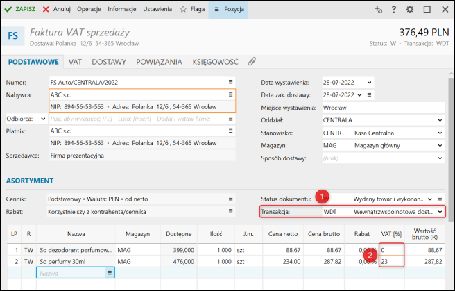Switch to the DOSTAWY tab

coord(109,61)
